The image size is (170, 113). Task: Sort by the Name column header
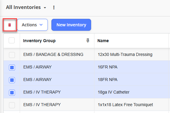click(x=103, y=41)
